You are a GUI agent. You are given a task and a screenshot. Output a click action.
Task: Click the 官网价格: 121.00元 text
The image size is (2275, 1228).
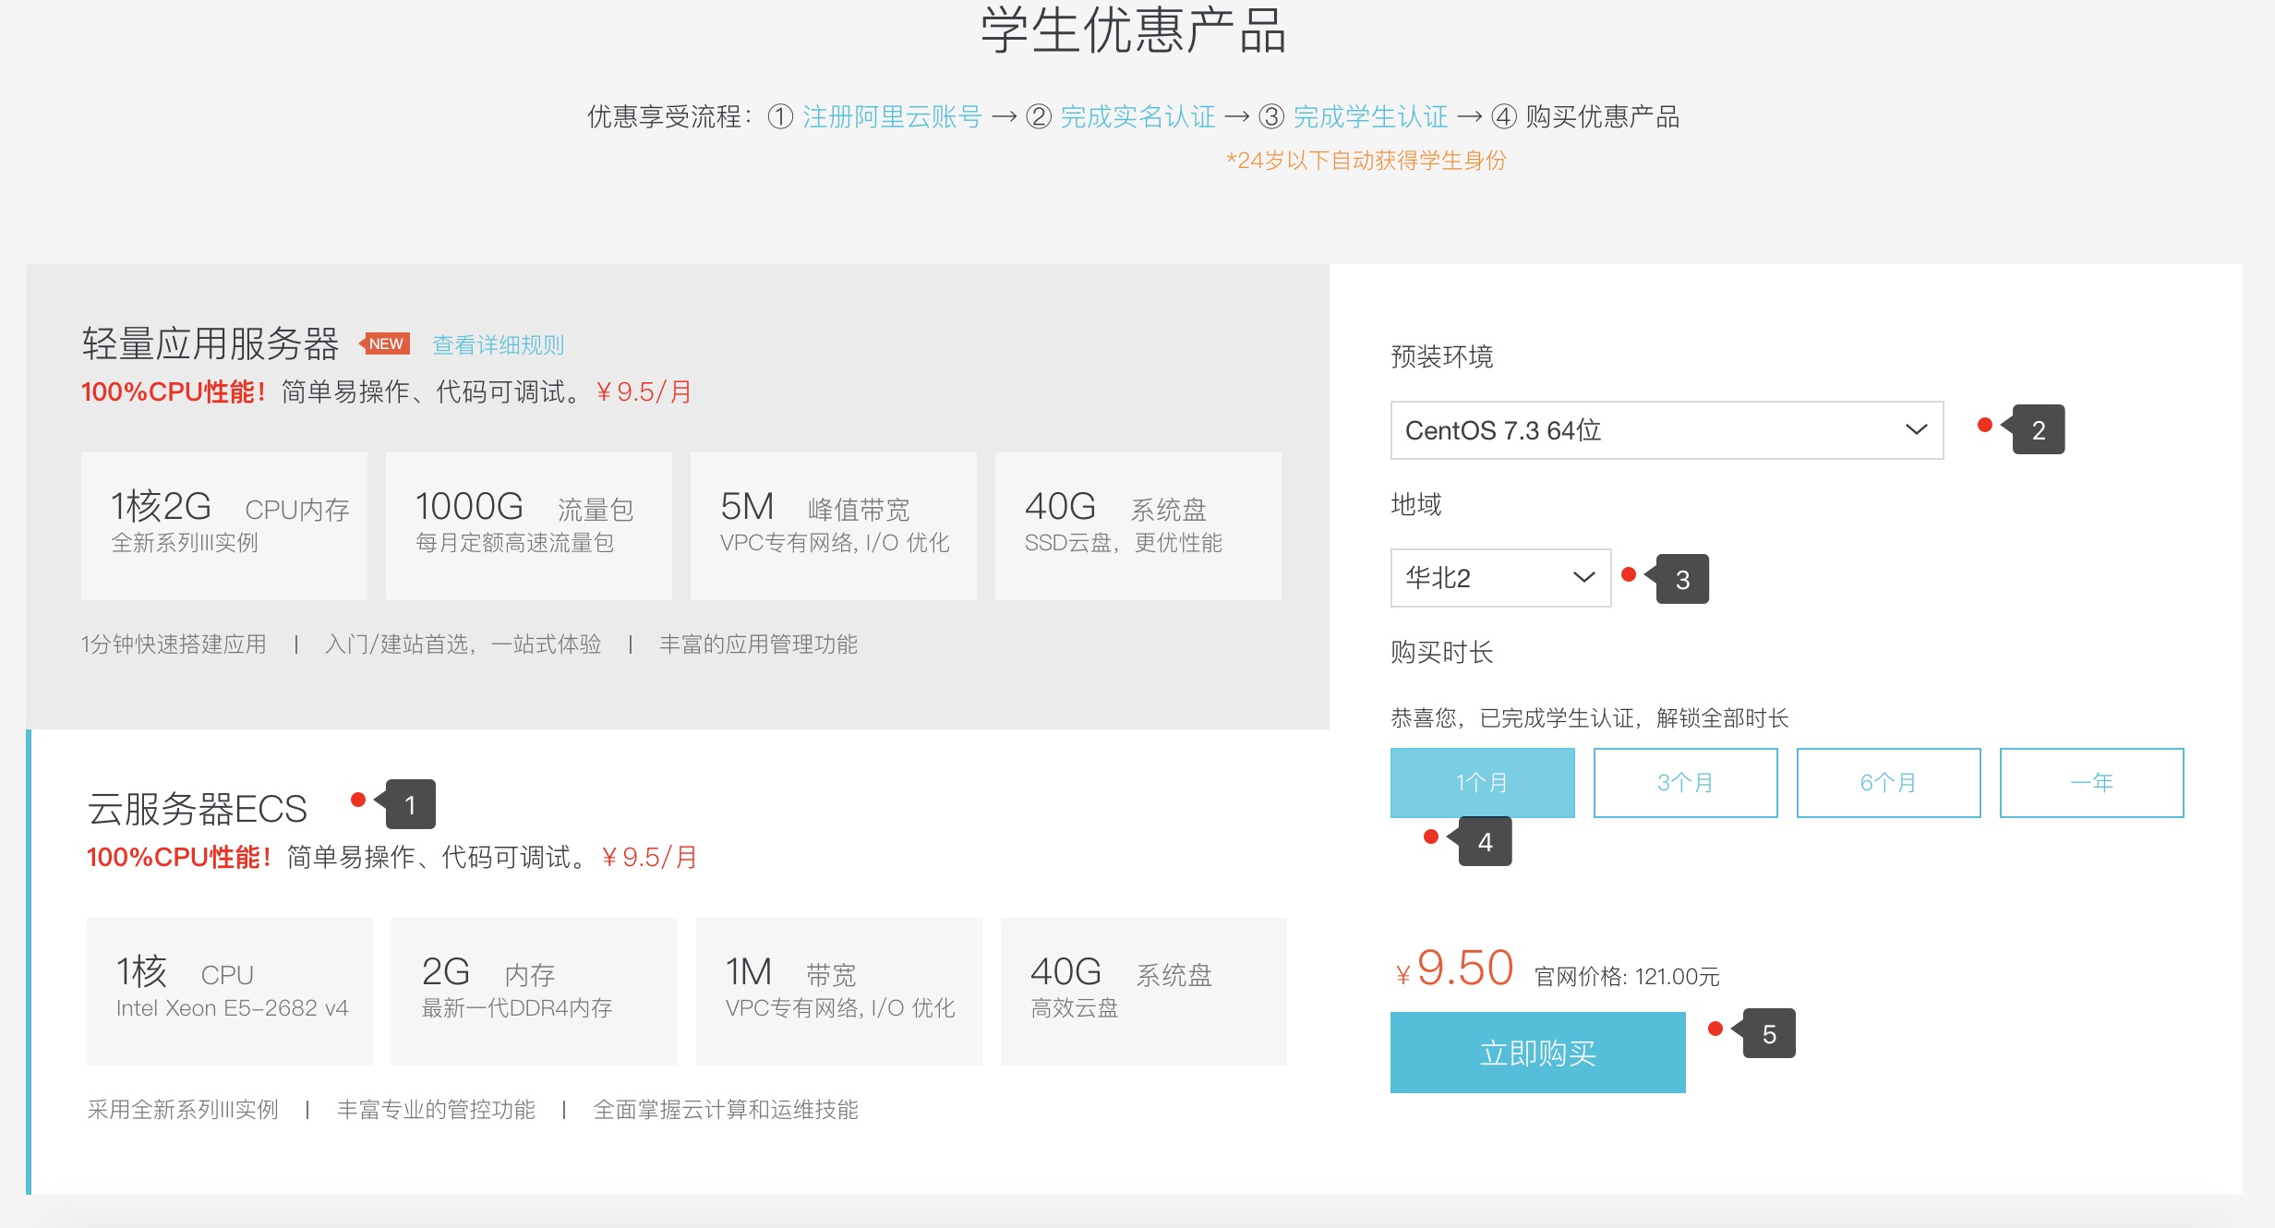(1627, 977)
